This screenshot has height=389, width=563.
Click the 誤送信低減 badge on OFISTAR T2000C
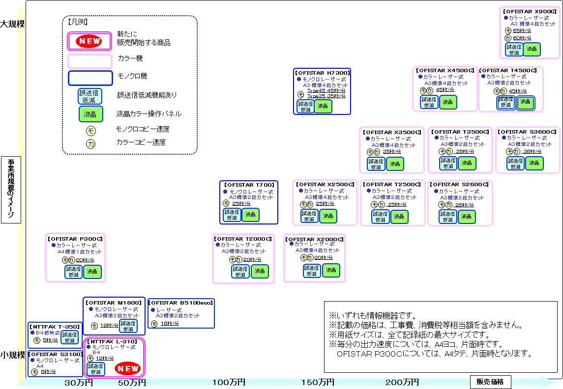pos(240,272)
